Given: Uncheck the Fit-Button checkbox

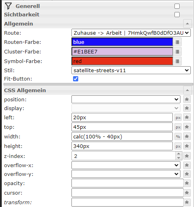Looking at the screenshot, I should [75, 79].
